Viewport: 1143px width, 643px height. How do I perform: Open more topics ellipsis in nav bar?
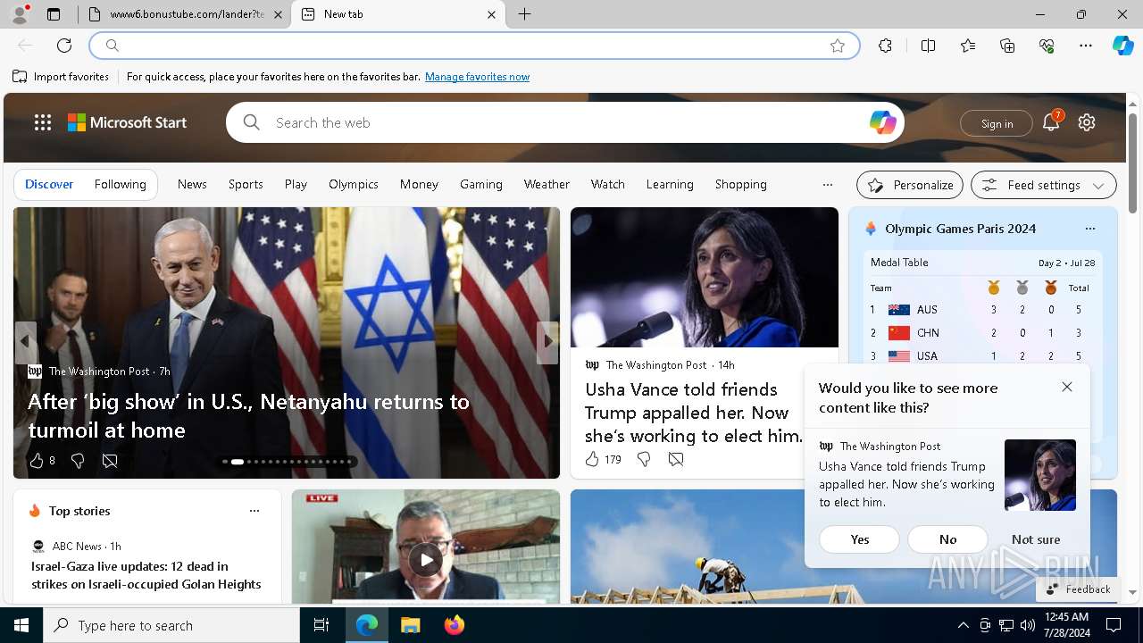click(x=827, y=185)
